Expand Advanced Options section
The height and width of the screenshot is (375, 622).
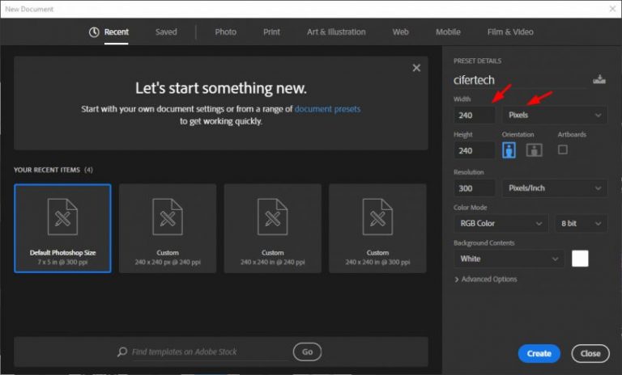coord(486,280)
